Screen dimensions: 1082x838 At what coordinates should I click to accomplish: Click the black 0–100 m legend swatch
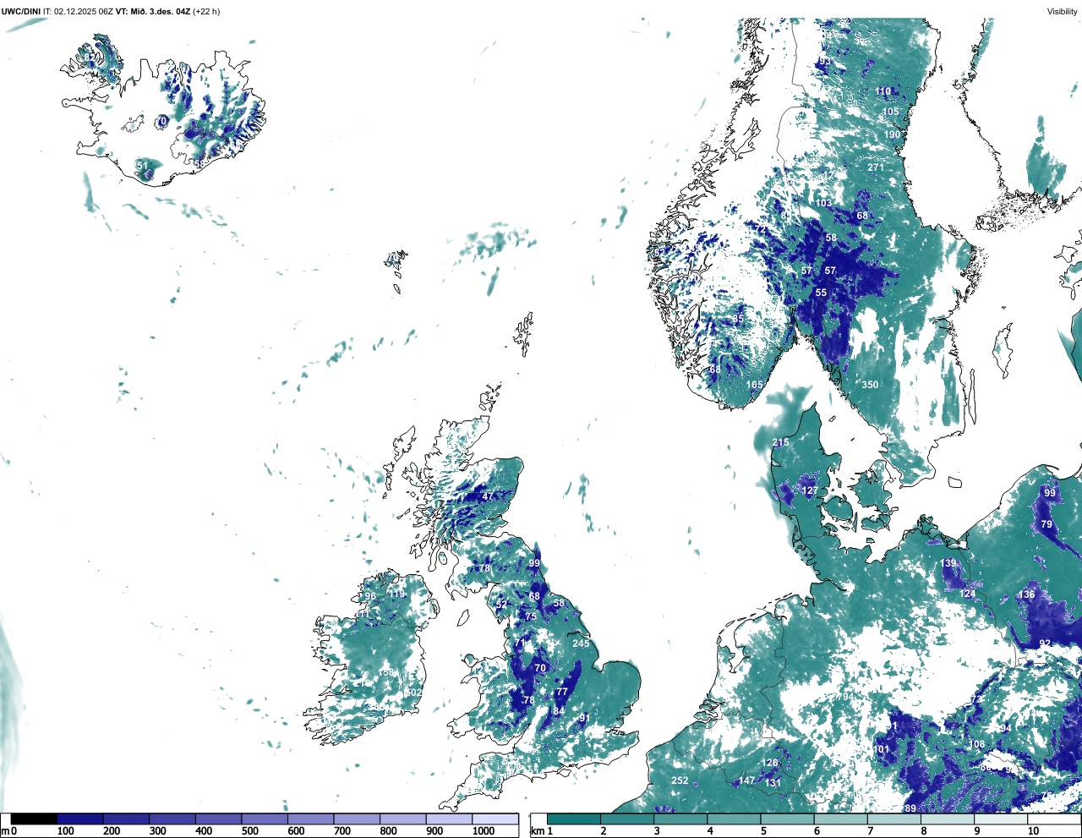click(x=34, y=819)
